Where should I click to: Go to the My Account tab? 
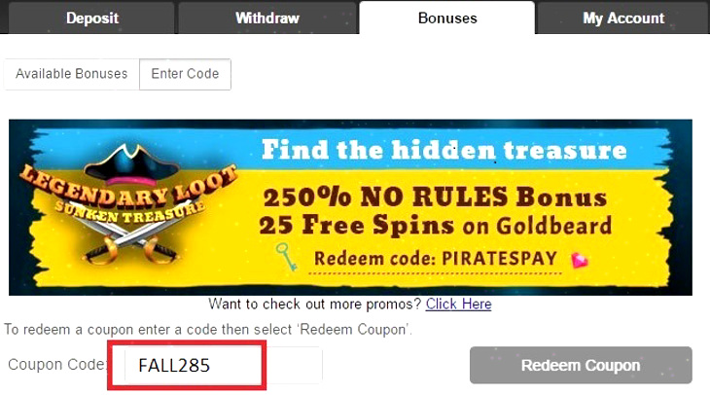623,18
